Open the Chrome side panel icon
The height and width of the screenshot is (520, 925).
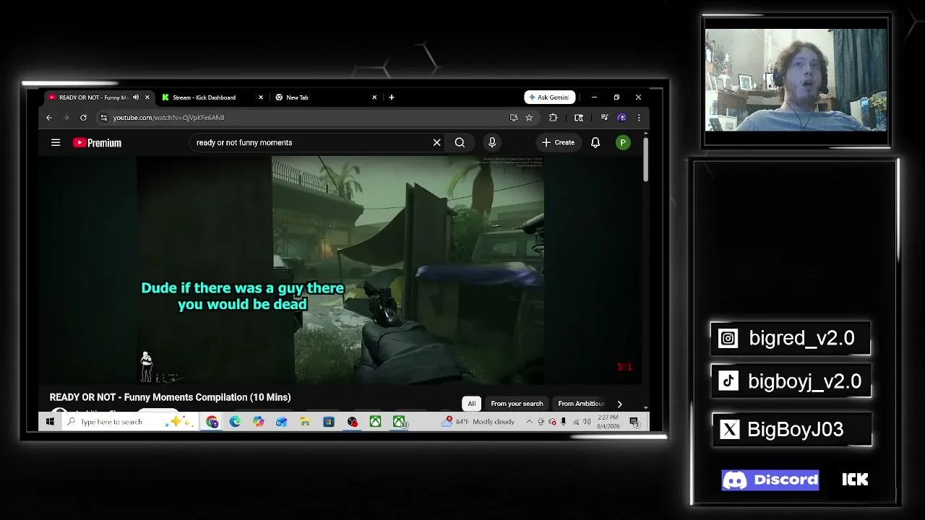point(579,118)
